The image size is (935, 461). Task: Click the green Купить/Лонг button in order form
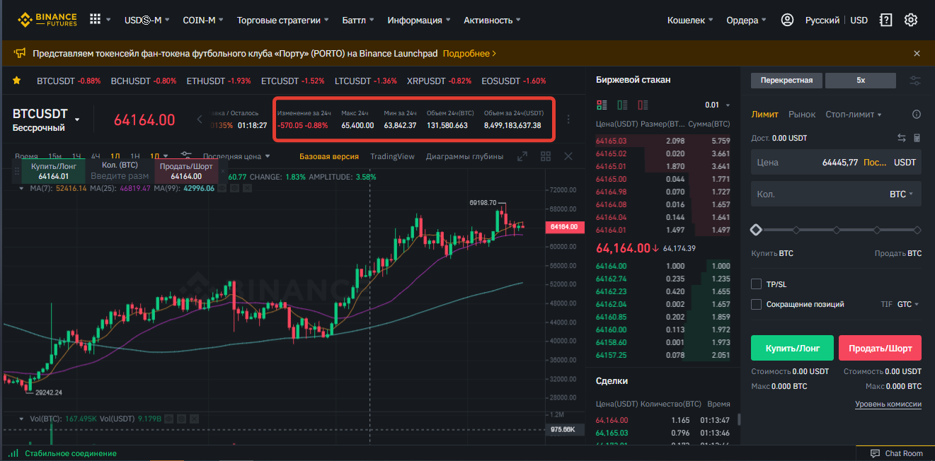(792, 349)
